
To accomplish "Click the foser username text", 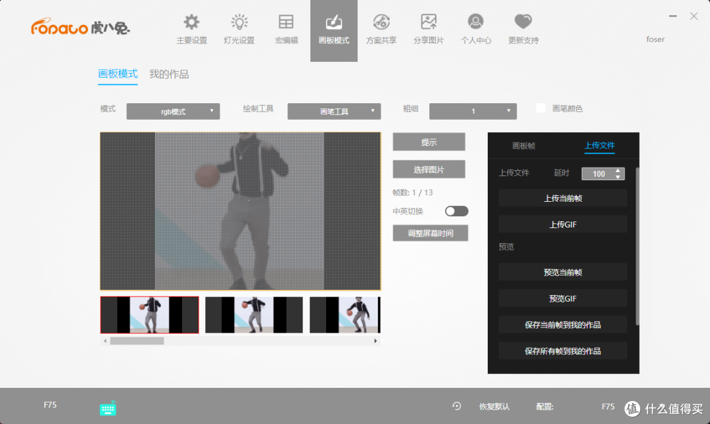I will pos(655,39).
